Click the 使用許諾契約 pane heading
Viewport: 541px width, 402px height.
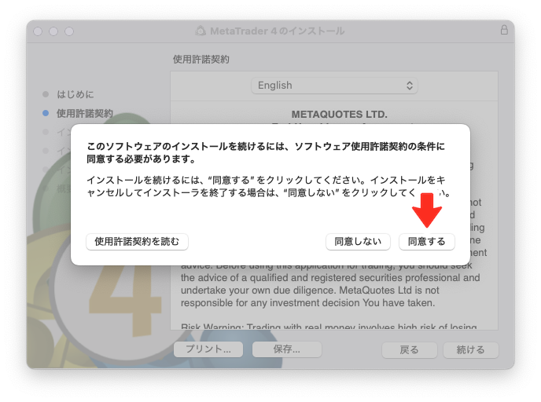(x=201, y=59)
